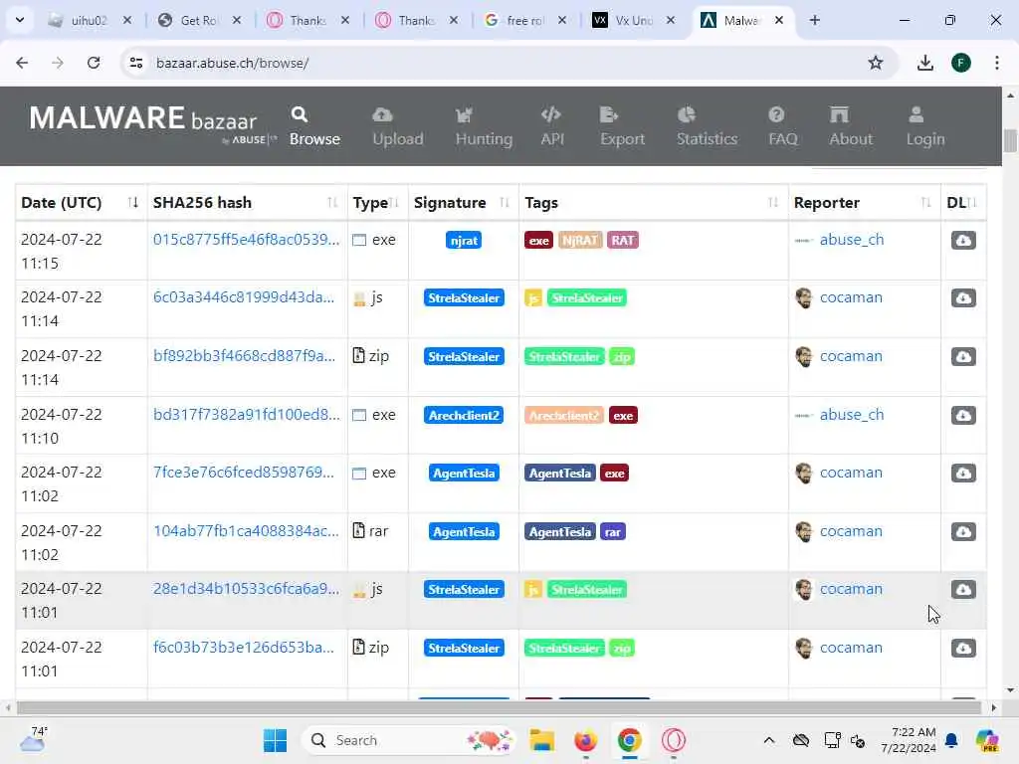Download the exe sample 7fce3e76c6fced8598769
The width and height of the screenshot is (1019, 764).
click(963, 473)
